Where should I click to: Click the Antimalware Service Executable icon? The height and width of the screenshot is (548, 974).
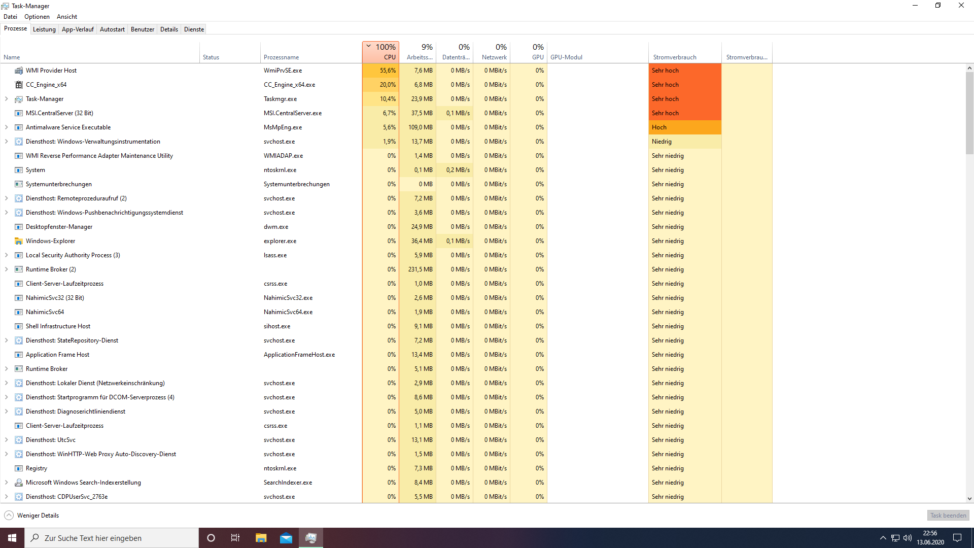19,127
